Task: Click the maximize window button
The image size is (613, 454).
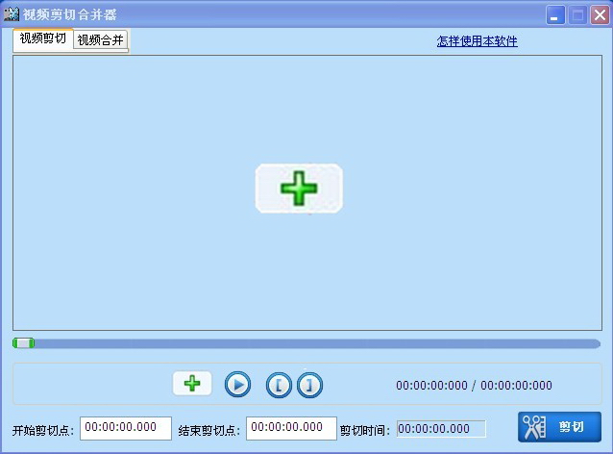Action: point(577,15)
